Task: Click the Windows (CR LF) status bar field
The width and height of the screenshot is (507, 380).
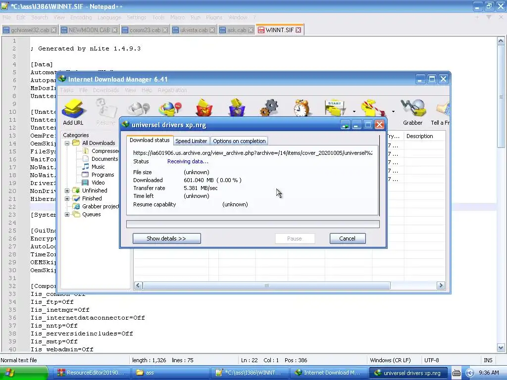Action: [x=390, y=360]
